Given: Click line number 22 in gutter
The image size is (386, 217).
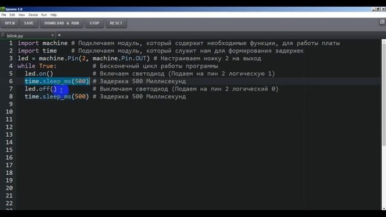Looking at the screenshot, I should 9,204.
